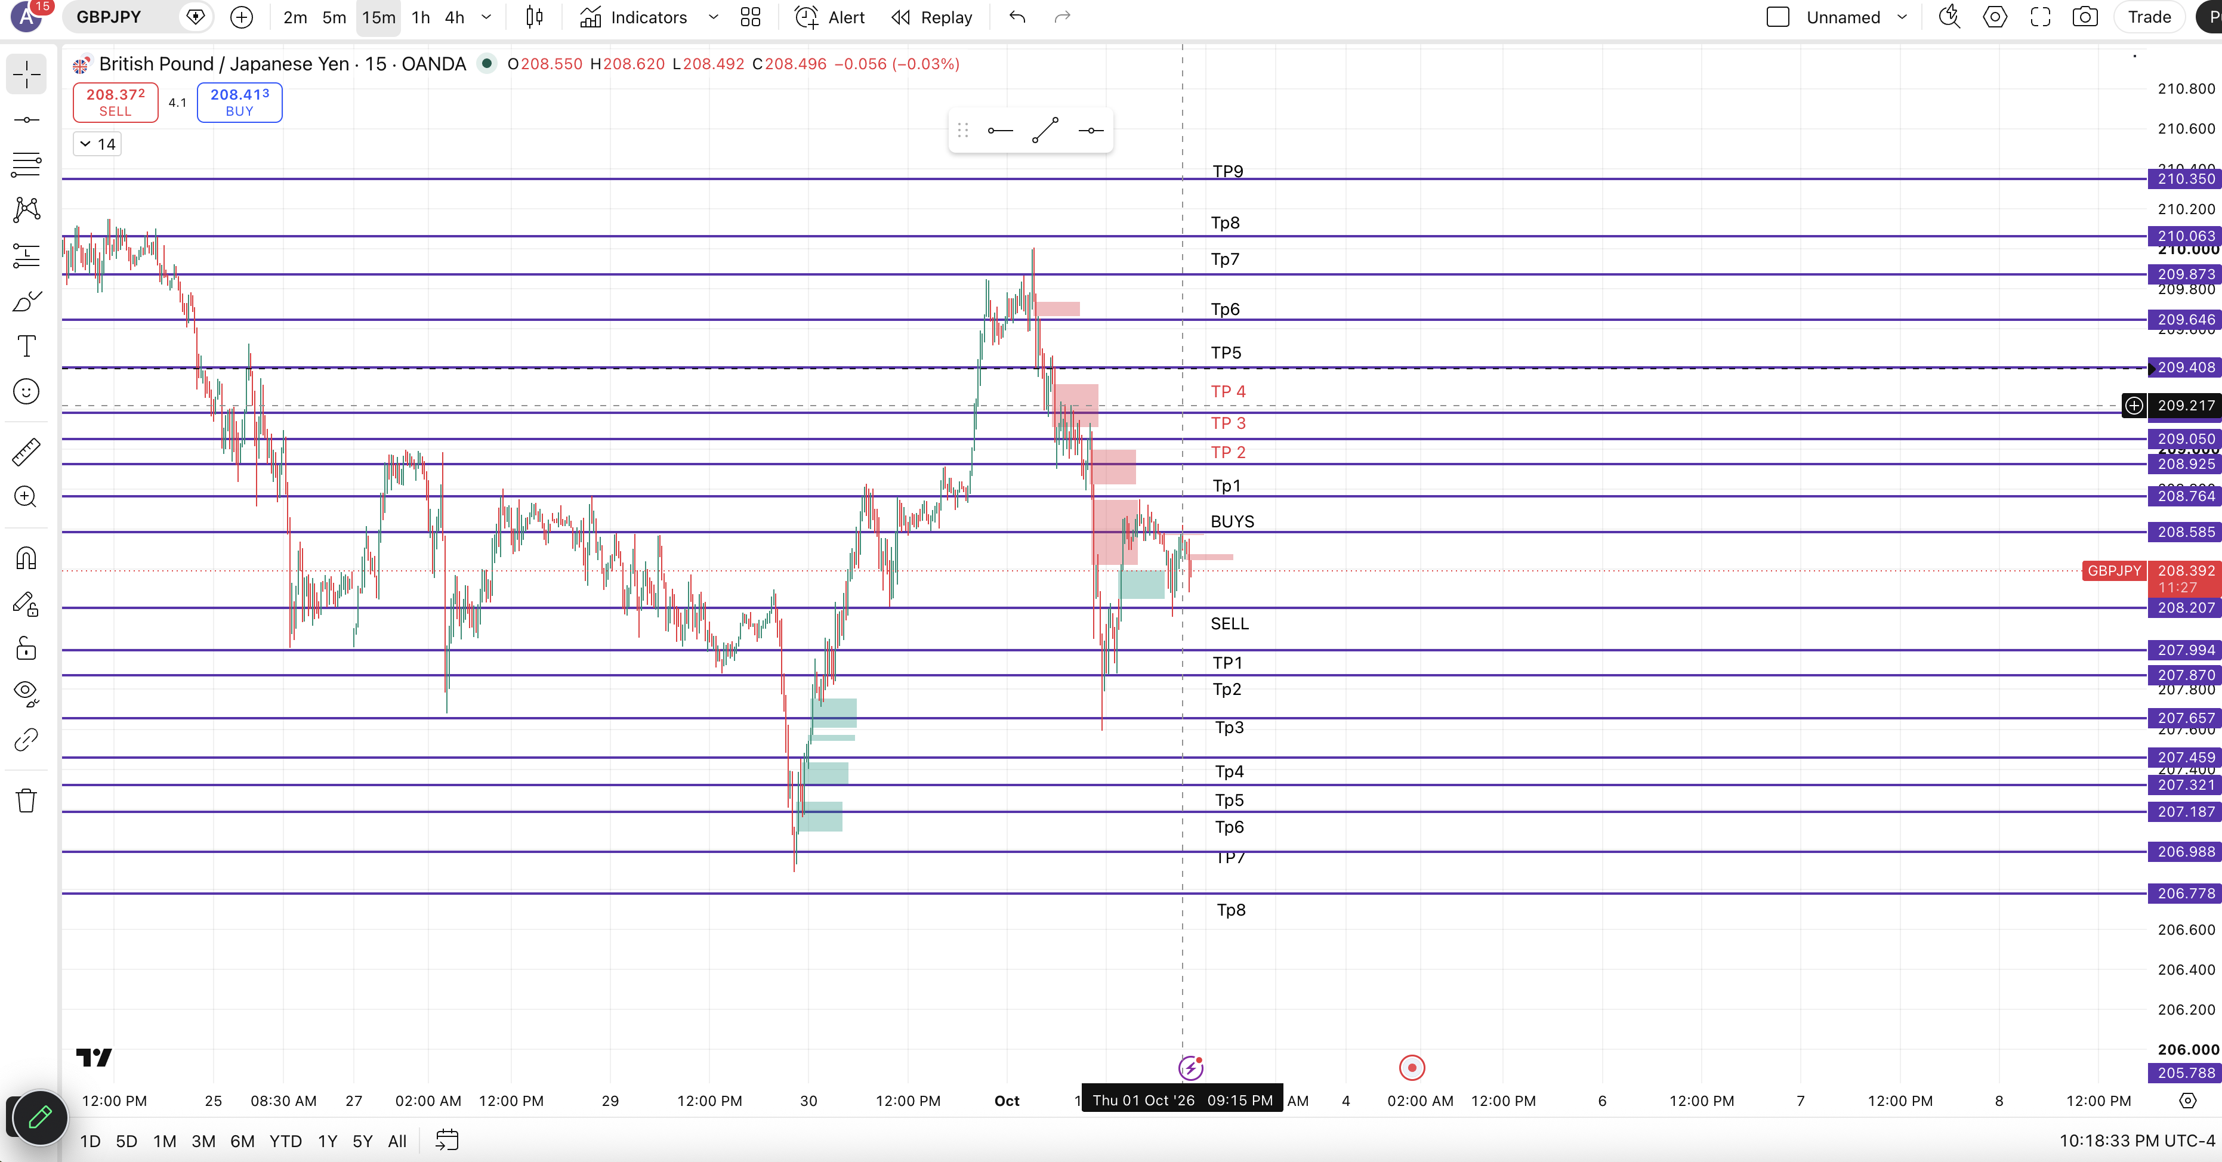
Task: Click the lightning economic event marker
Action: 1190,1069
